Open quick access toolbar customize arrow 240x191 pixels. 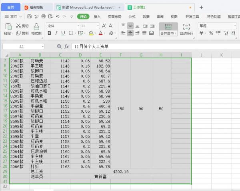point(72,16)
